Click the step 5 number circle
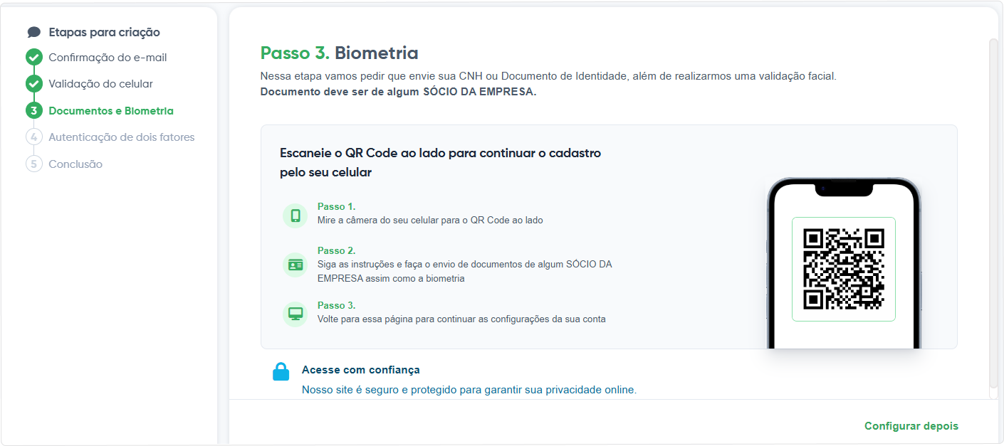This screenshot has height=446, width=1004. 34,164
